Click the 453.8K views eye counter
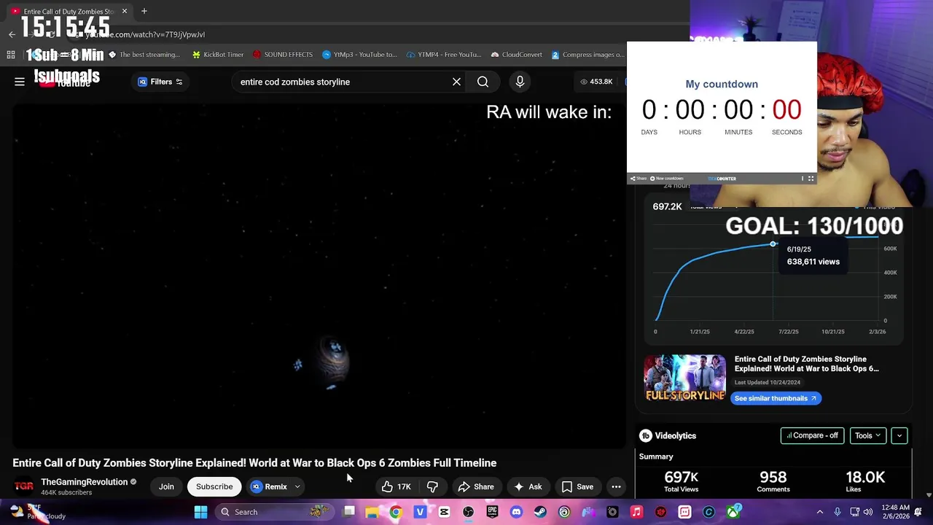Screen dimensions: 933x525 point(596,82)
